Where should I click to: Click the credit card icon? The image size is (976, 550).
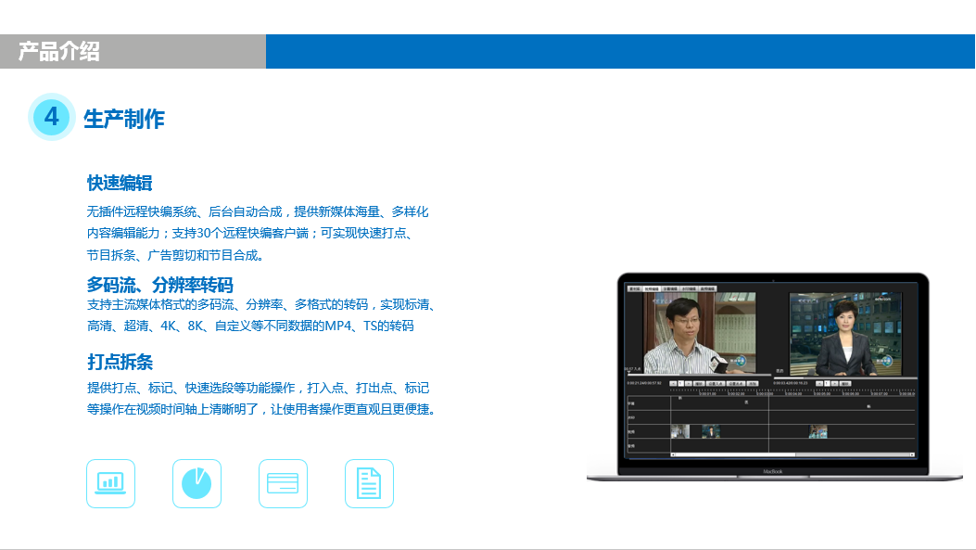(284, 483)
